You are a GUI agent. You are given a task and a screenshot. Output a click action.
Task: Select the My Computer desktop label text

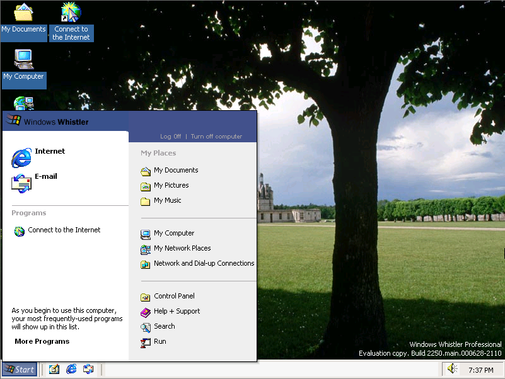[x=23, y=77]
